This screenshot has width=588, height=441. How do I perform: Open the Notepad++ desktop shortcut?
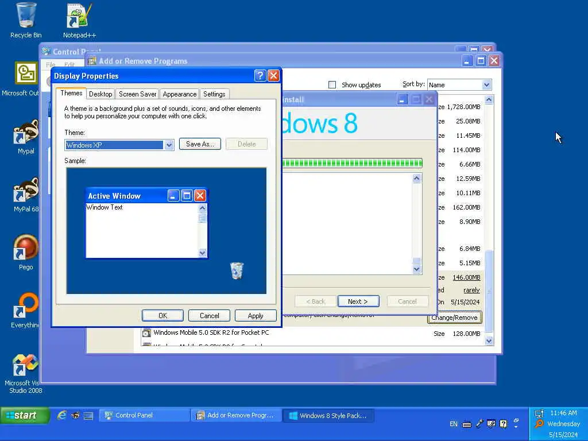click(x=79, y=21)
